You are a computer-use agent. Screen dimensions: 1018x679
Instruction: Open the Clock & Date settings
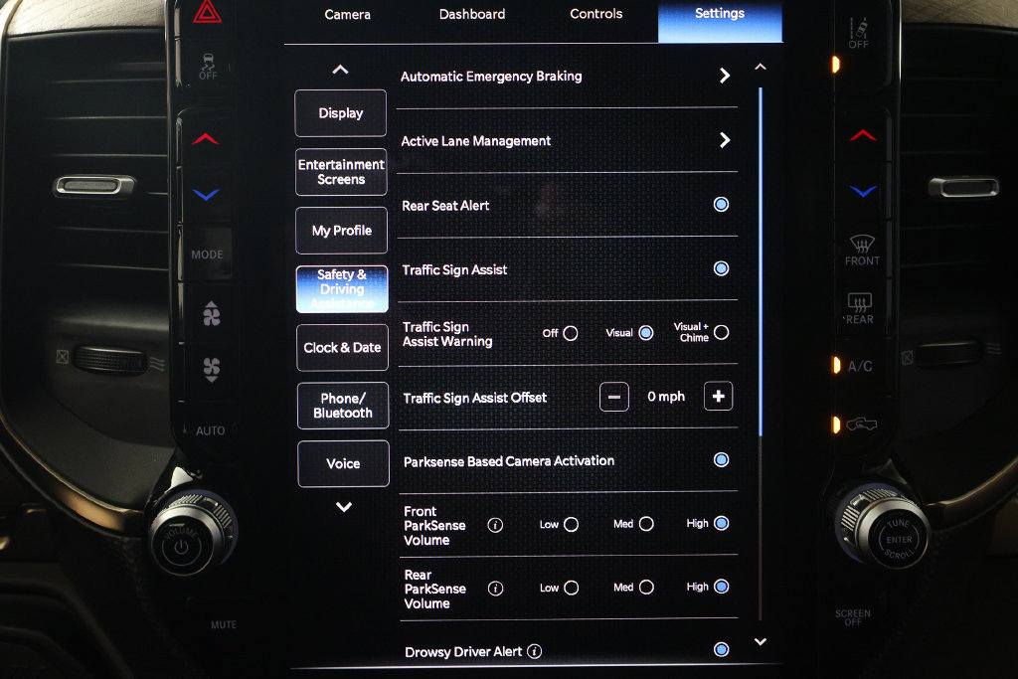[x=342, y=347]
